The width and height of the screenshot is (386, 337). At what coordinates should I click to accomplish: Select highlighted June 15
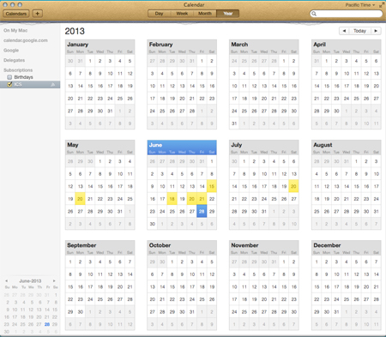(x=212, y=186)
